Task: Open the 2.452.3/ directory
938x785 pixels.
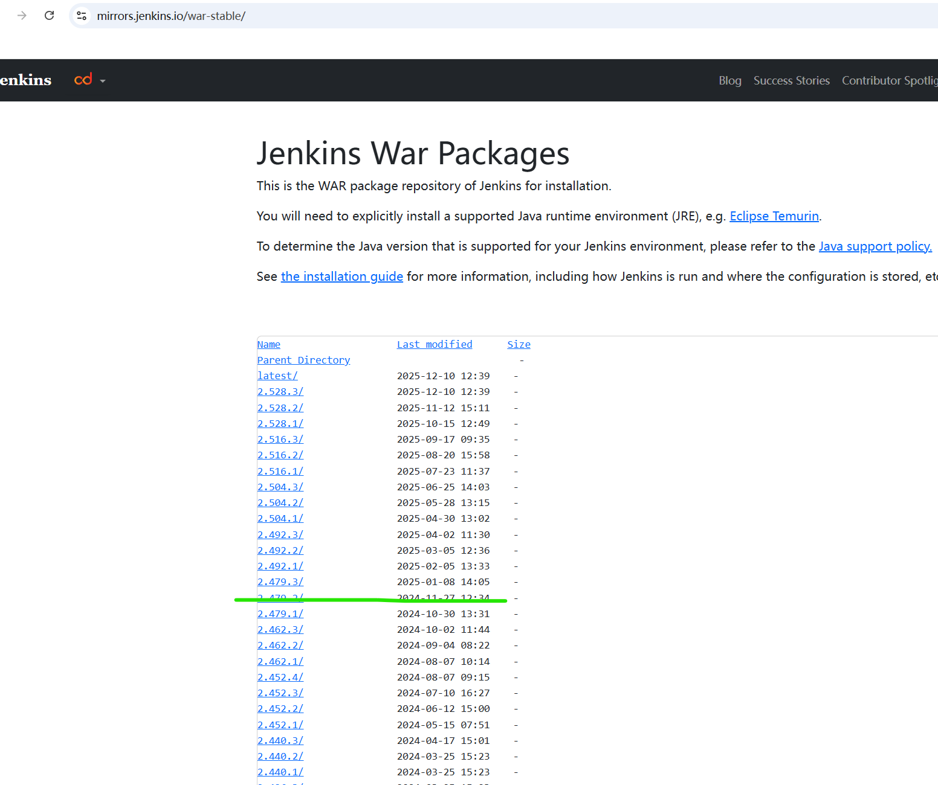Action: coord(280,693)
